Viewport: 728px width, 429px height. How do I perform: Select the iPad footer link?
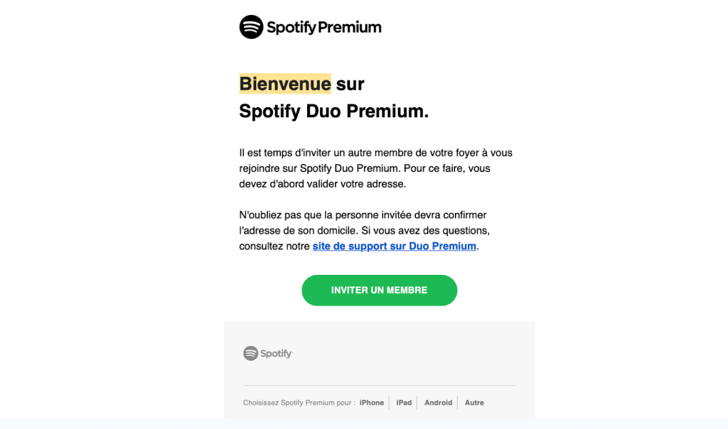pyautogui.click(x=404, y=403)
